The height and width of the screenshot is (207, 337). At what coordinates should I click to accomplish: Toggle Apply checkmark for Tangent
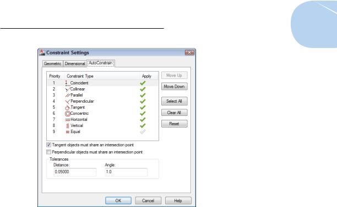(143, 107)
